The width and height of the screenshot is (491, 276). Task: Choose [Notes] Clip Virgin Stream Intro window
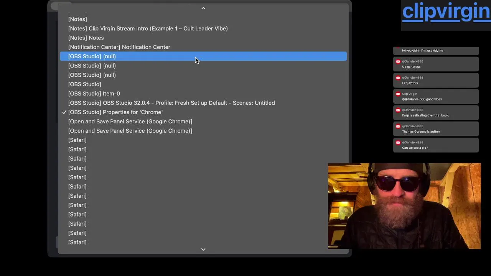coord(203,28)
